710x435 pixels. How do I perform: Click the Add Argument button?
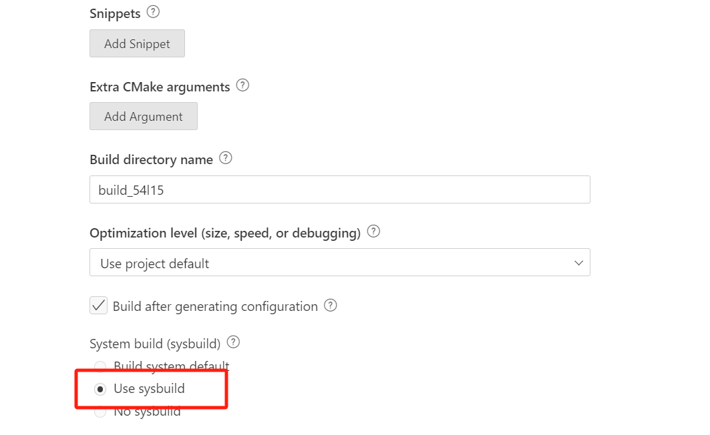(x=144, y=116)
